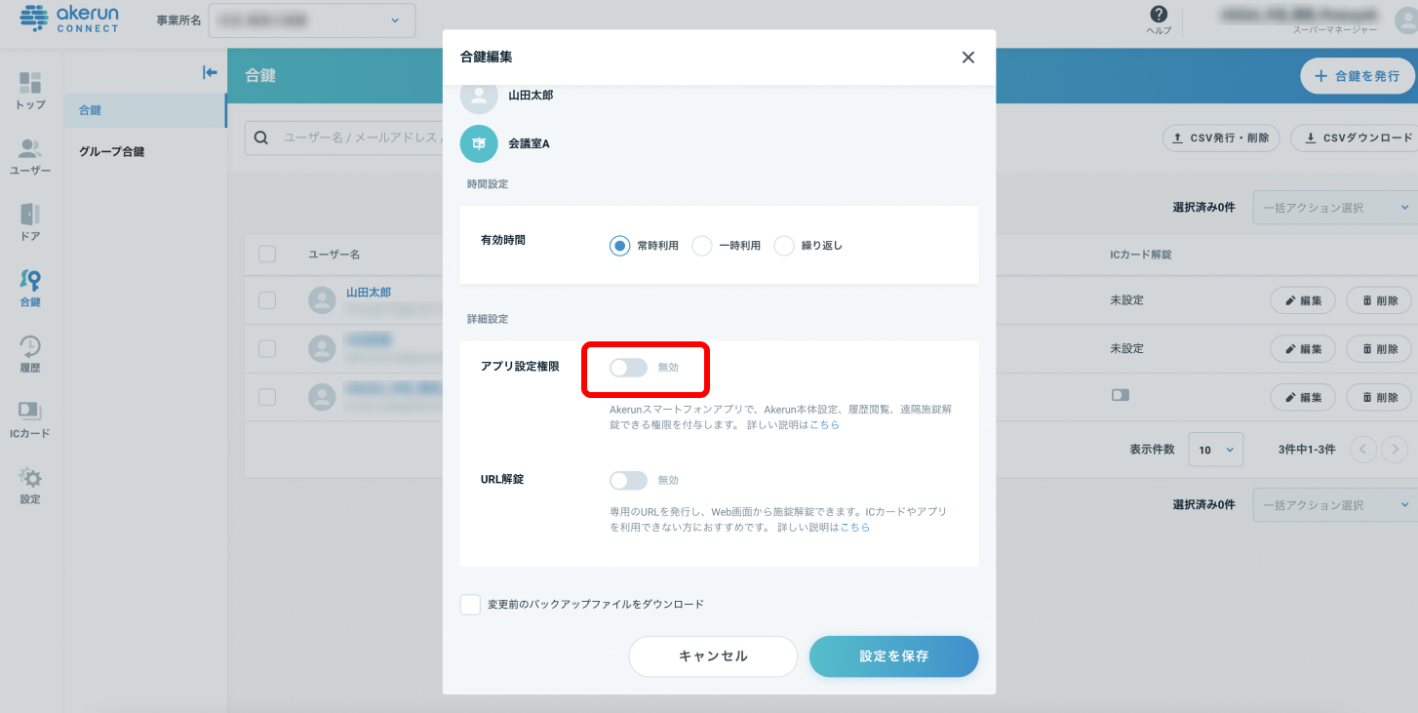Go to previous page arrow
This screenshot has height=713, width=1418.
click(1363, 449)
